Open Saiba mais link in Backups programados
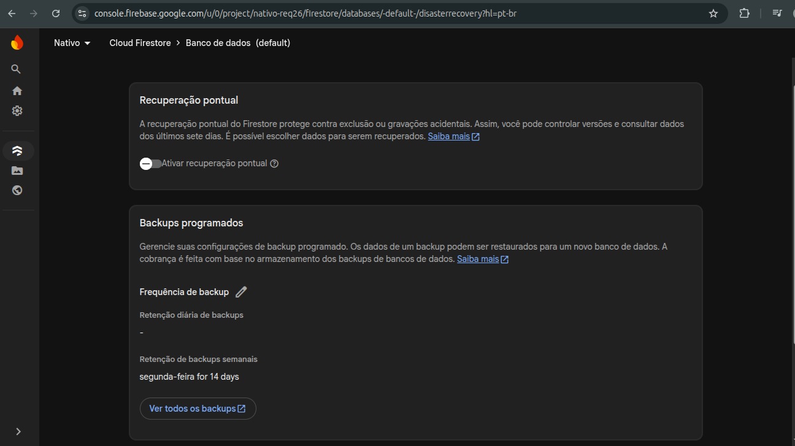Image resolution: width=795 pixels, height=446 pixels. (483, 259)
